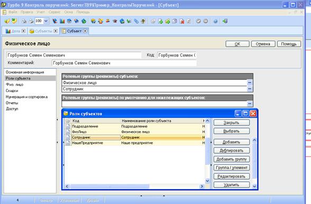Click the bar chart toolbar icon

click(x=62, y=21)
